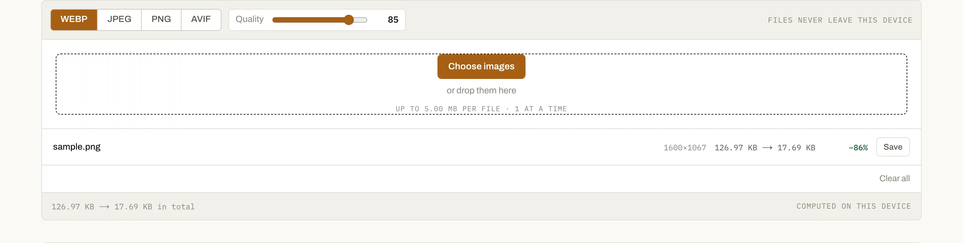This screenshot has height=243, width=963.
Task: Click the Quality slider handle
Action: click(x=349, y=20)
